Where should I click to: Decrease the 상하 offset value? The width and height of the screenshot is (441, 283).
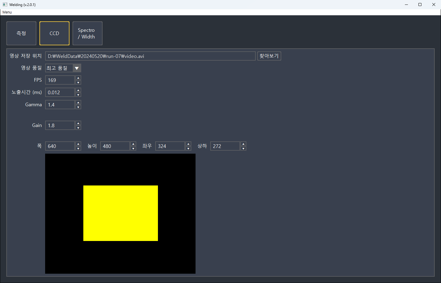[243, 149]
